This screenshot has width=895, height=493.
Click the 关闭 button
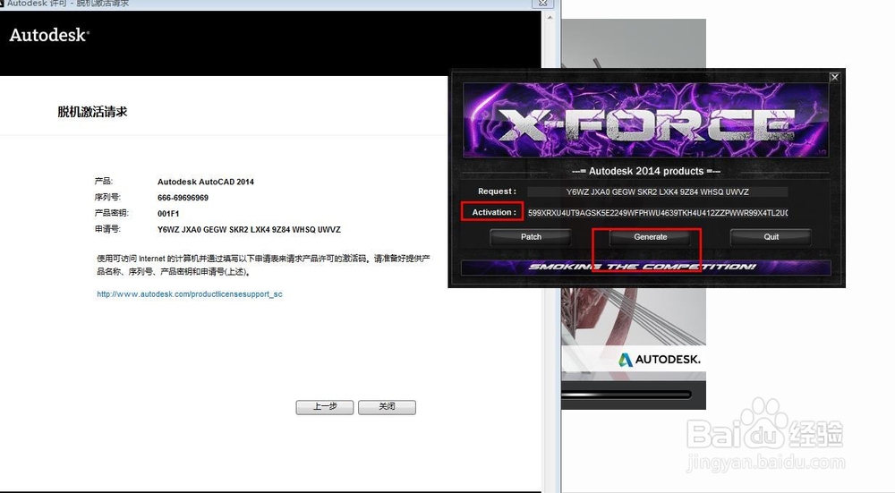coord(387,407)
